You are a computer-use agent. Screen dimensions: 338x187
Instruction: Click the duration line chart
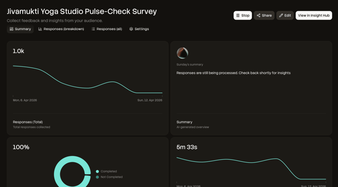(251, 168)
